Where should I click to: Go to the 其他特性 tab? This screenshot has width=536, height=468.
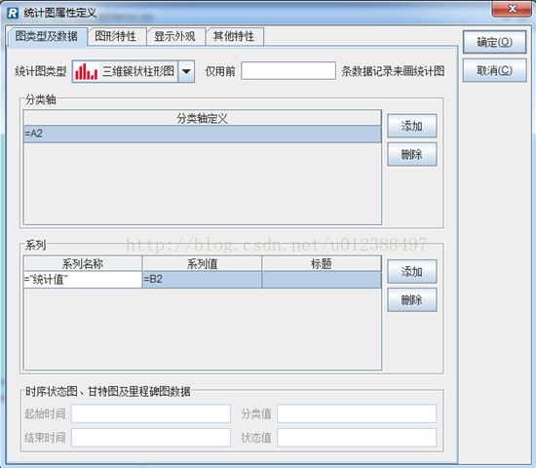[234, 36]
